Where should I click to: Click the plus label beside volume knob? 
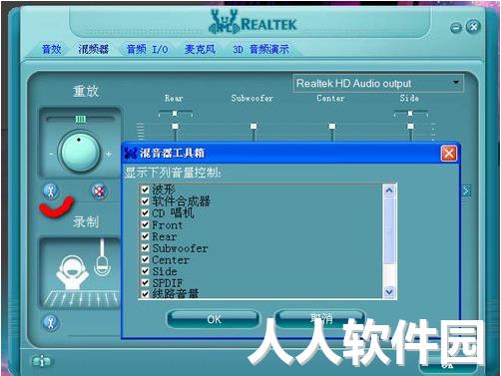pyautogui.click(x=109, y=154)
